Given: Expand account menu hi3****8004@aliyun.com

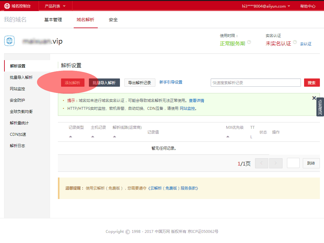Looking at the screenshot, I should [266, 6].
